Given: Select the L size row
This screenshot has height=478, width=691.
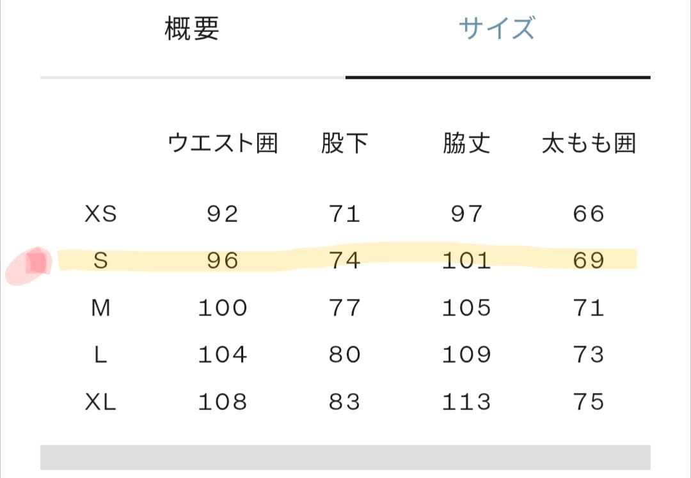Looking at the screenshot, I should click(101, 353).
